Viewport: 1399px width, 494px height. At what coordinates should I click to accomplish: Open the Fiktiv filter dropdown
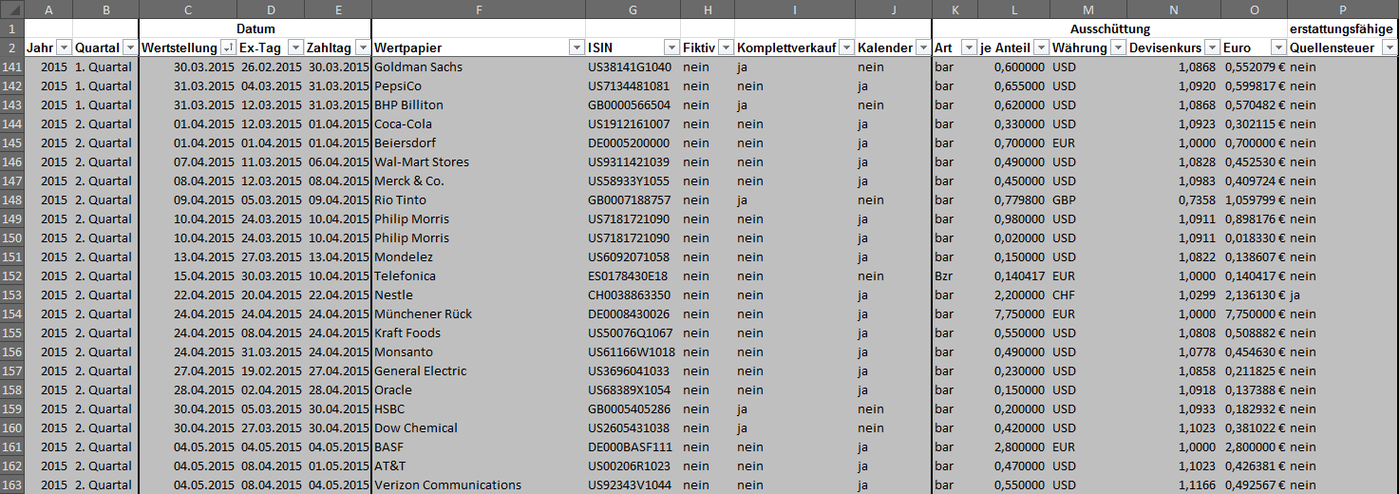tap(726, 47)
